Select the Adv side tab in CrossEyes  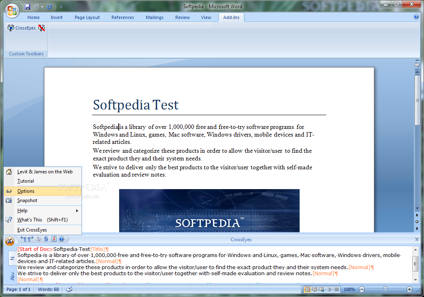[x=12, y=276]
